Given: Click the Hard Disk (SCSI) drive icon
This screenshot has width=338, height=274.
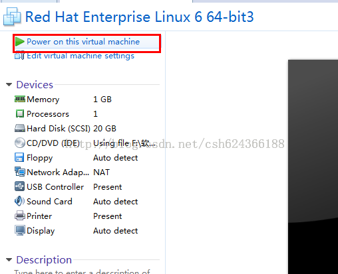Looking at the screenshot, I should point(20,128).
